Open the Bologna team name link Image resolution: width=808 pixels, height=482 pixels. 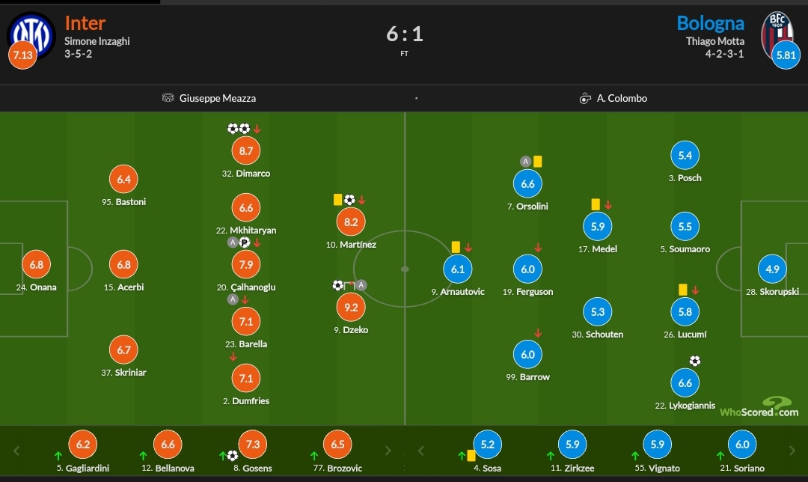click(x=710, y=23)
